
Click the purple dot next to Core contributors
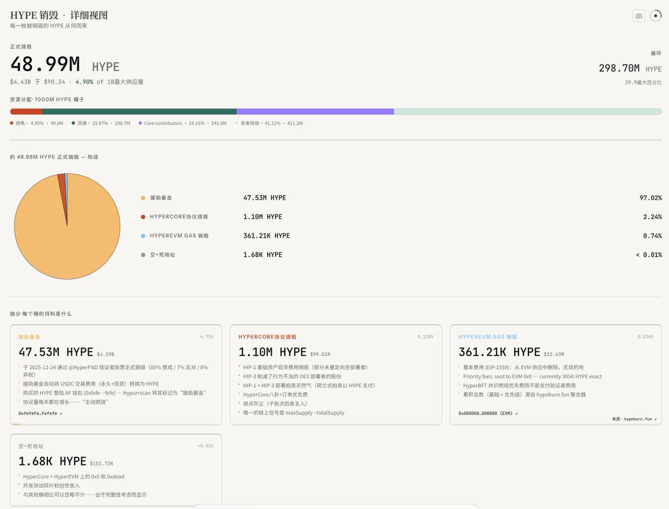tap(140, 123)
